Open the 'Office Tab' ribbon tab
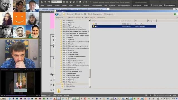Viewport: 178px width, 100px height. coord(112,5)
